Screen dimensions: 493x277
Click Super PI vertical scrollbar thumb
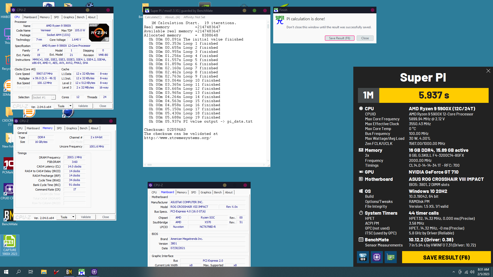point(268,26)
